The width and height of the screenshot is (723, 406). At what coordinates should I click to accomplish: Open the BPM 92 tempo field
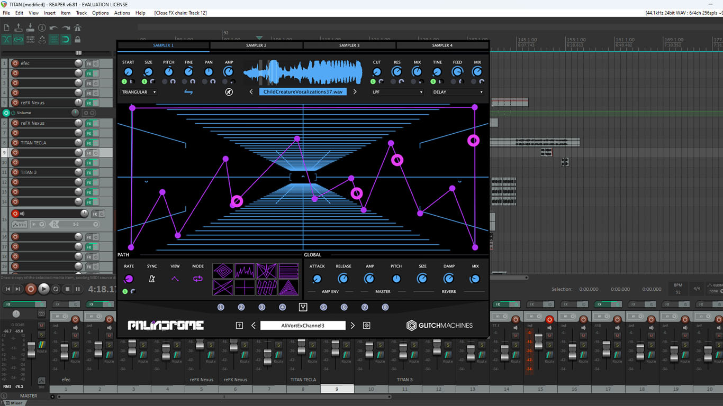[678, 289]
